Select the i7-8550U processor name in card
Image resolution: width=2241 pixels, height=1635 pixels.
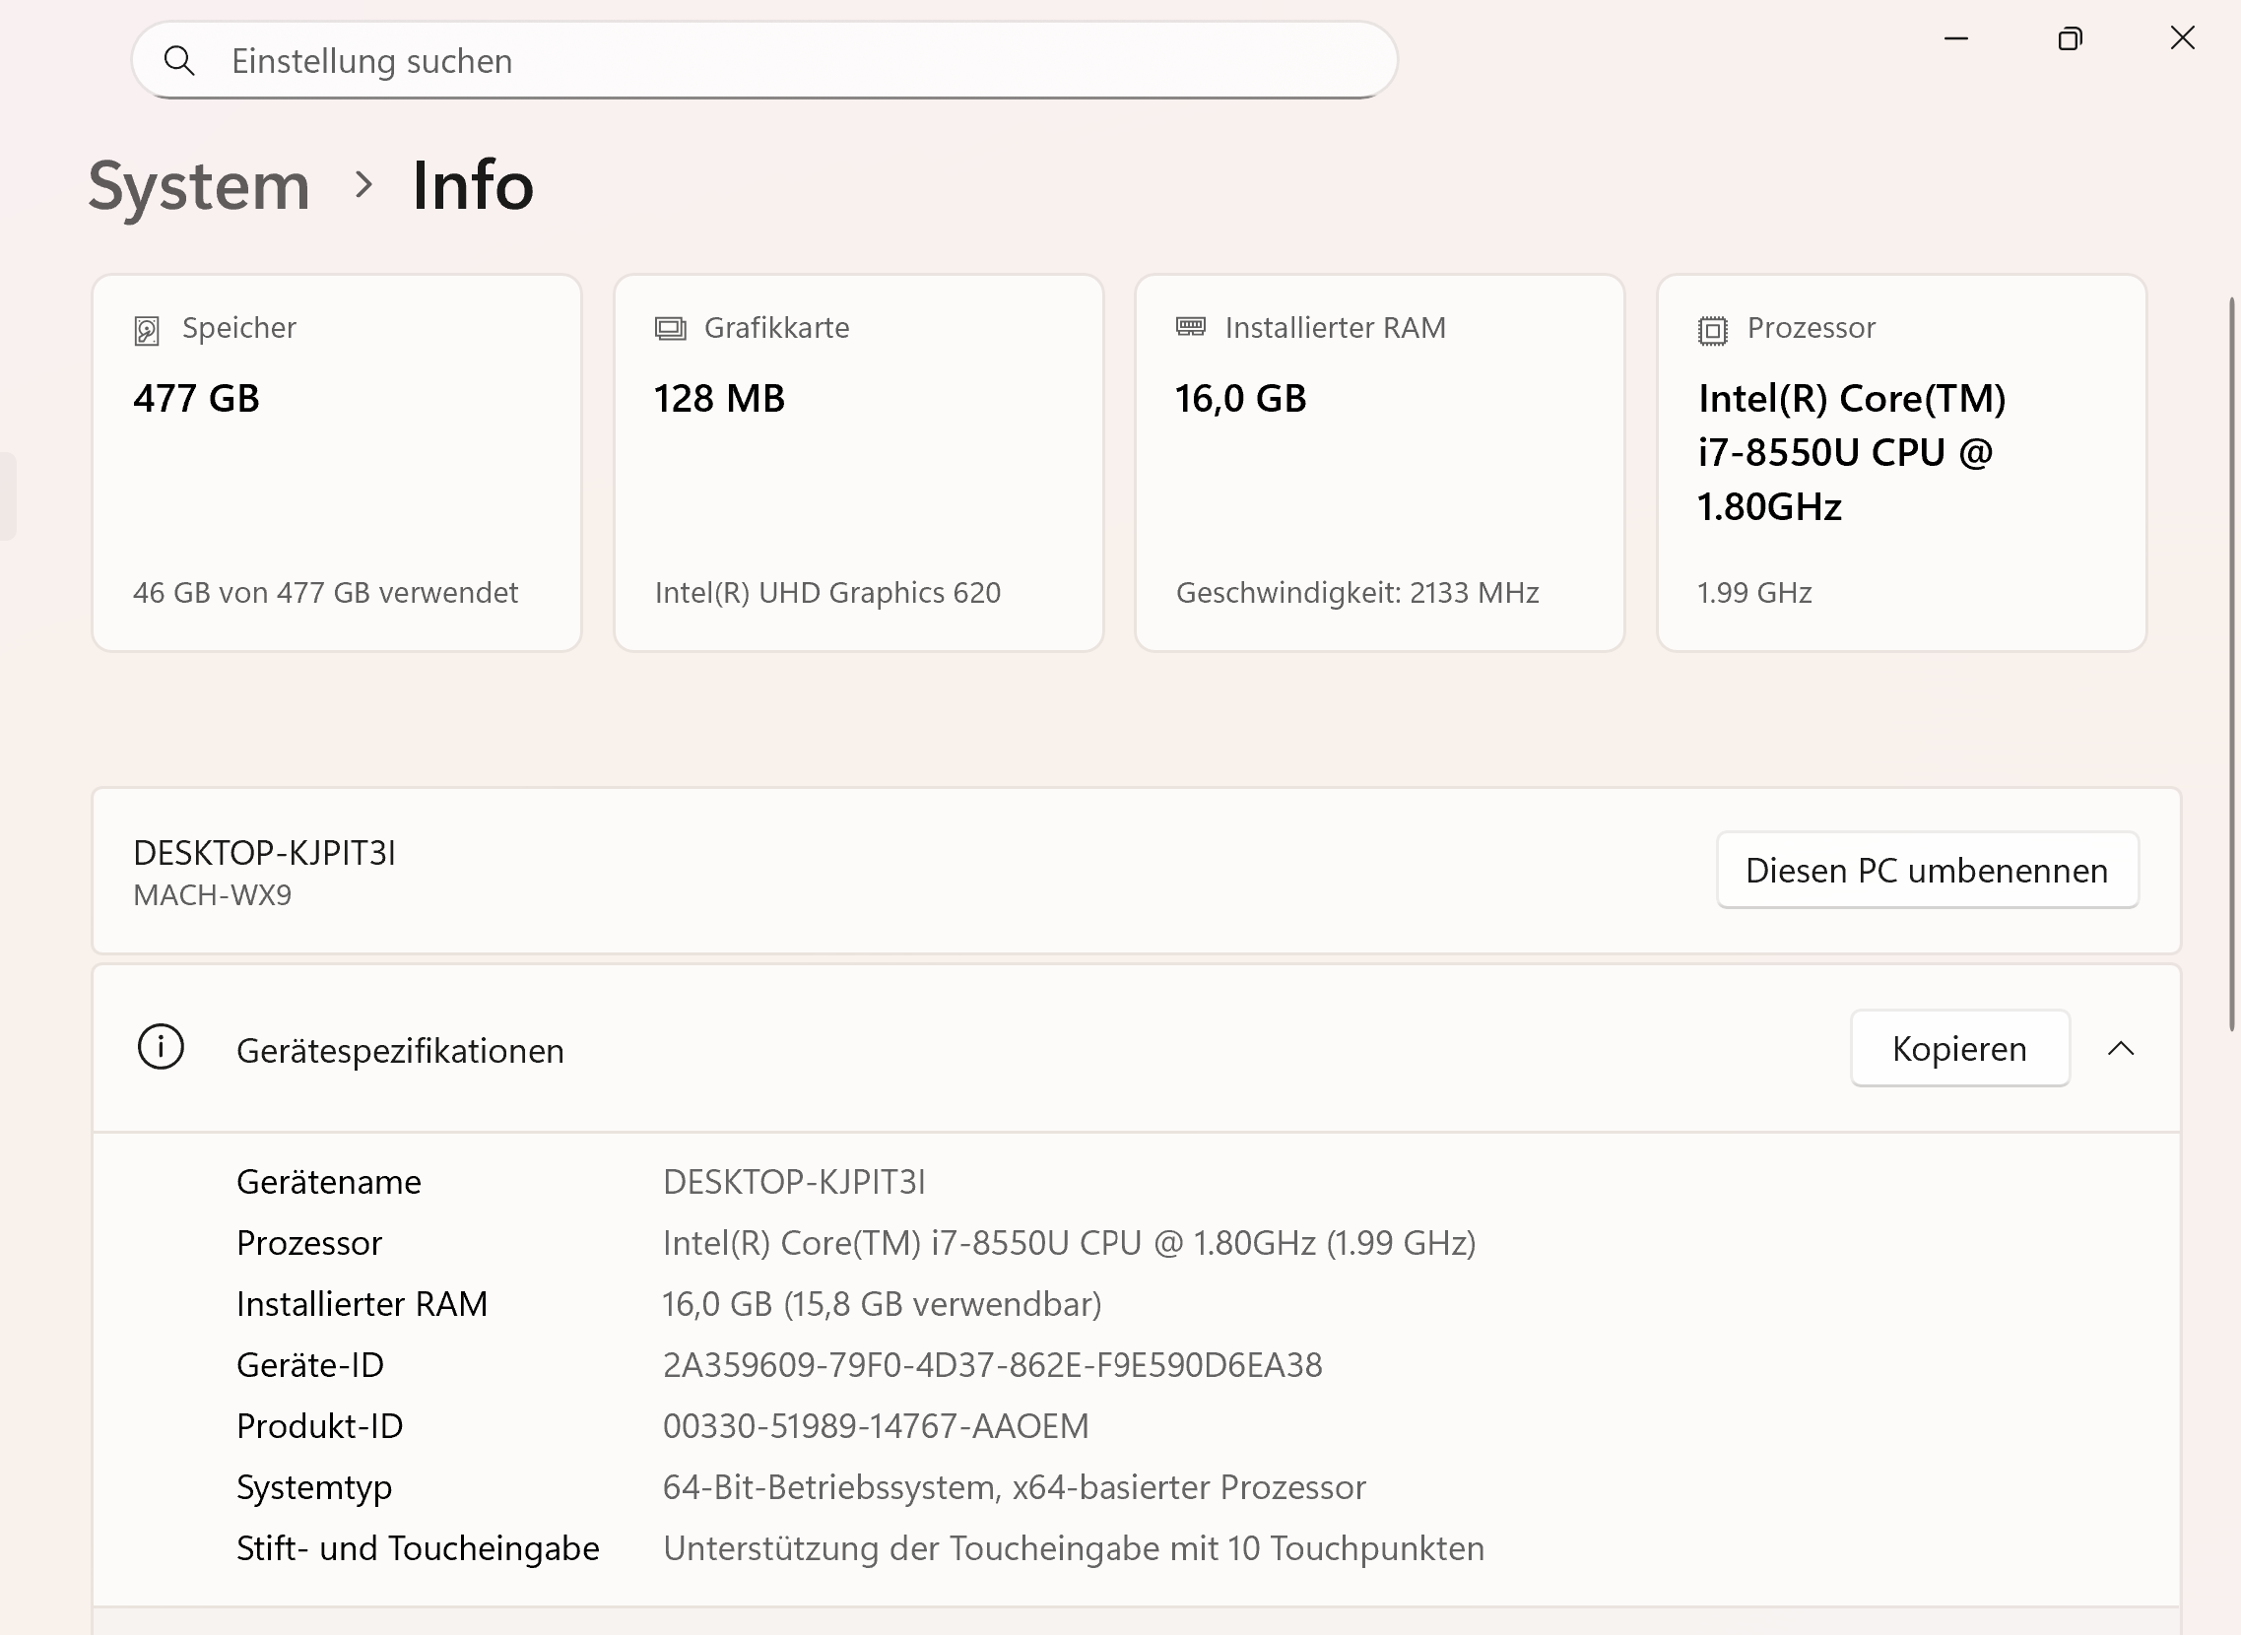(1851, 452)
